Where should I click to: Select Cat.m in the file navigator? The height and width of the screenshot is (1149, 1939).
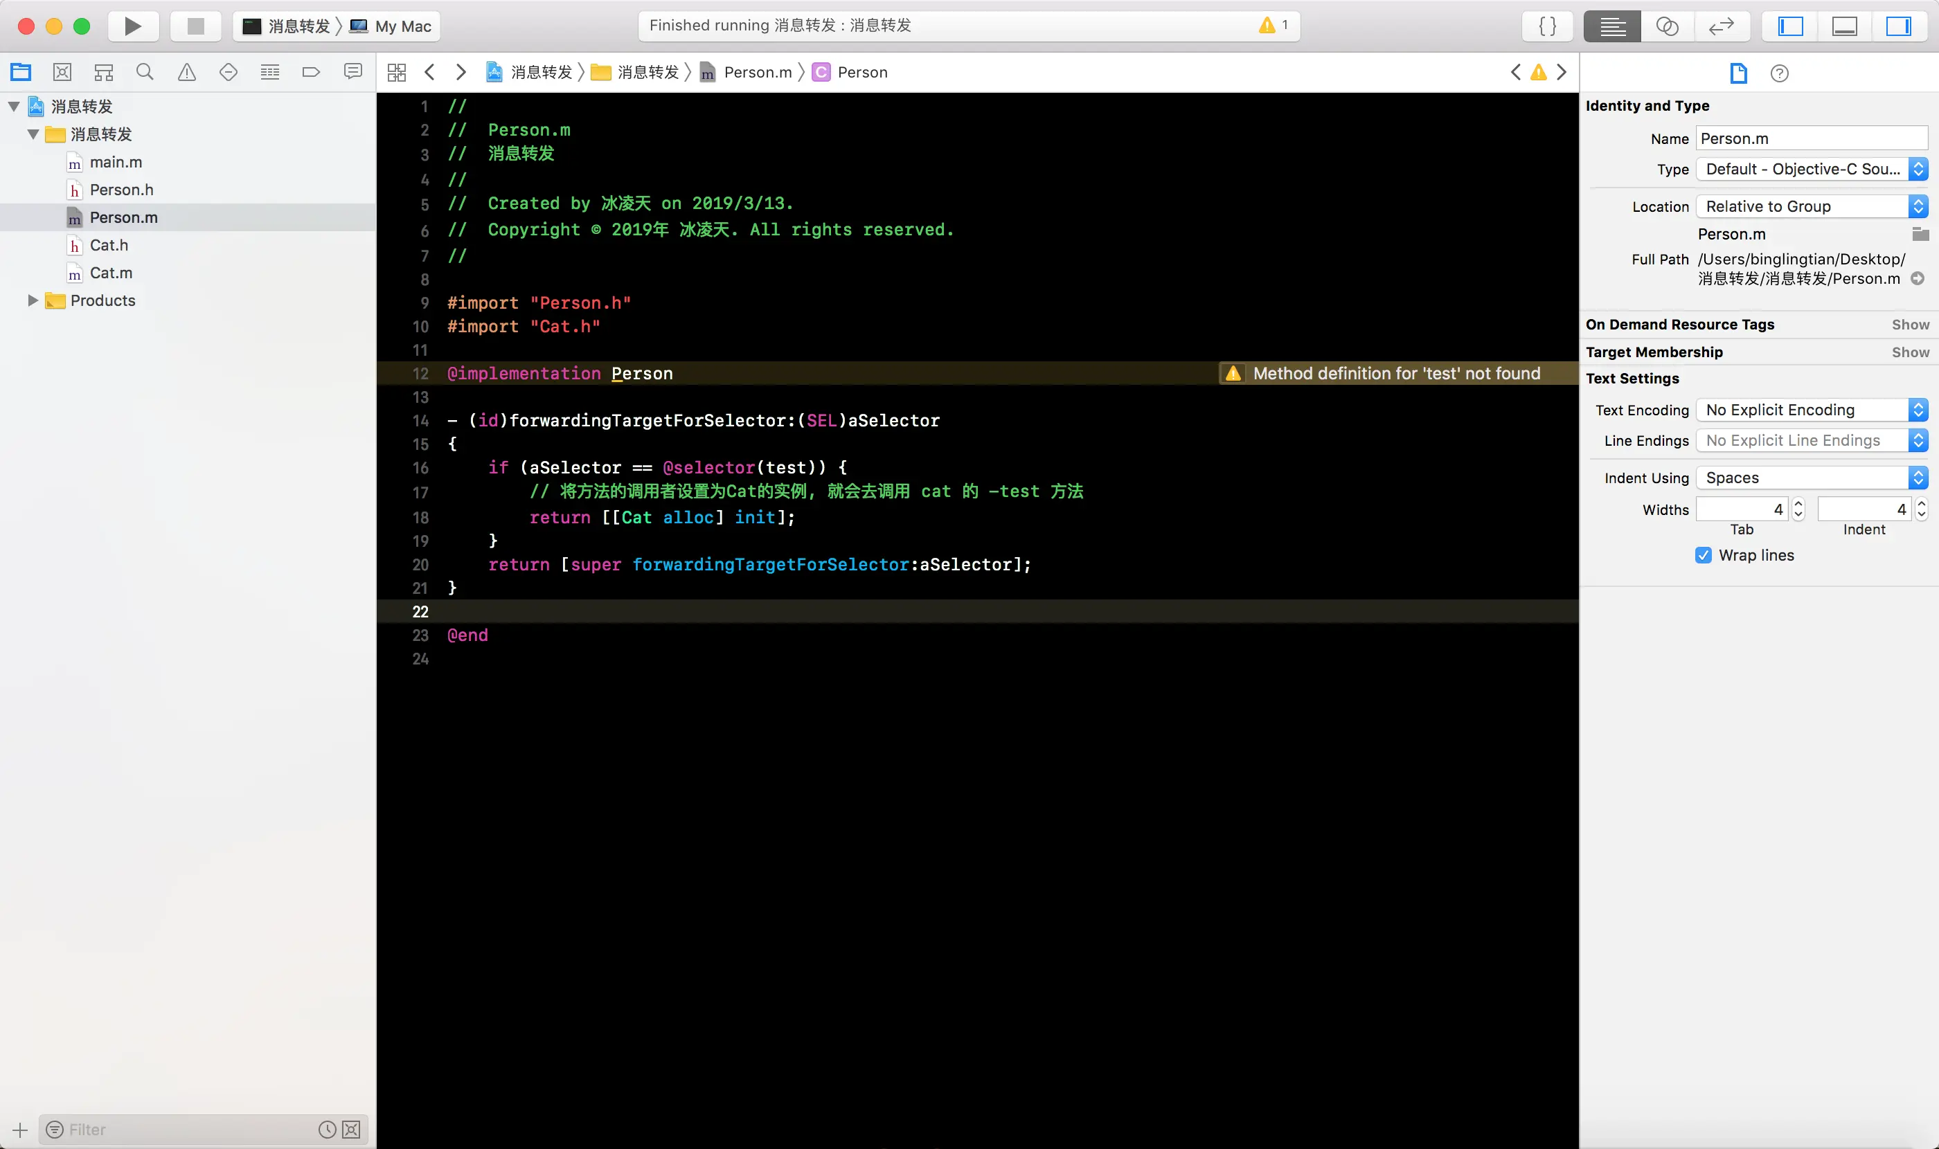tap(111, 273)
